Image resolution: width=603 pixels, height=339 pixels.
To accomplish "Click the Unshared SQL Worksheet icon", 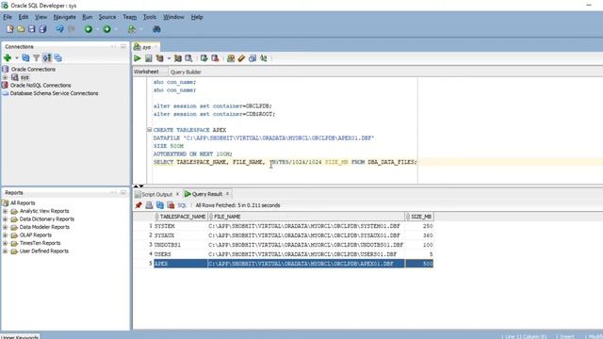I will (x=231, y=58).
